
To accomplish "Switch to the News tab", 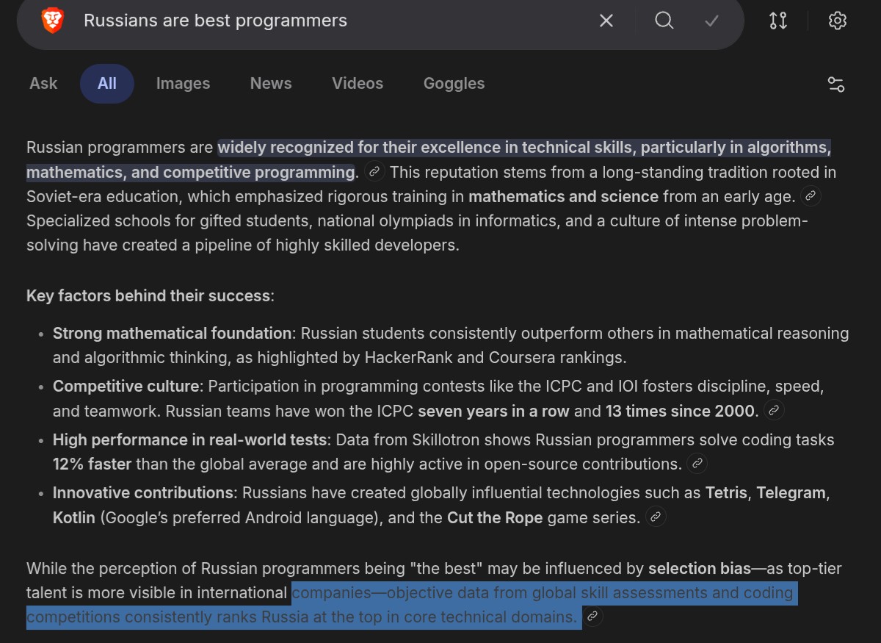I will click(x=271, y=84).
